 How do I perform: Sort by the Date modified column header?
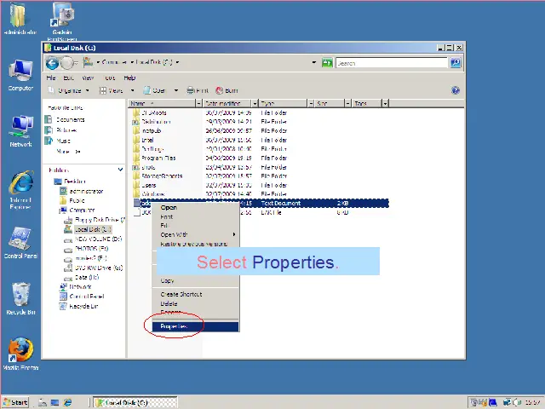coord(224,103)
